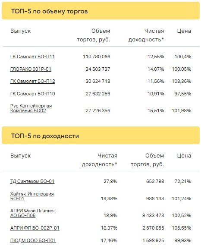Click Чистая доходность column header in second table

click(100, 160)
